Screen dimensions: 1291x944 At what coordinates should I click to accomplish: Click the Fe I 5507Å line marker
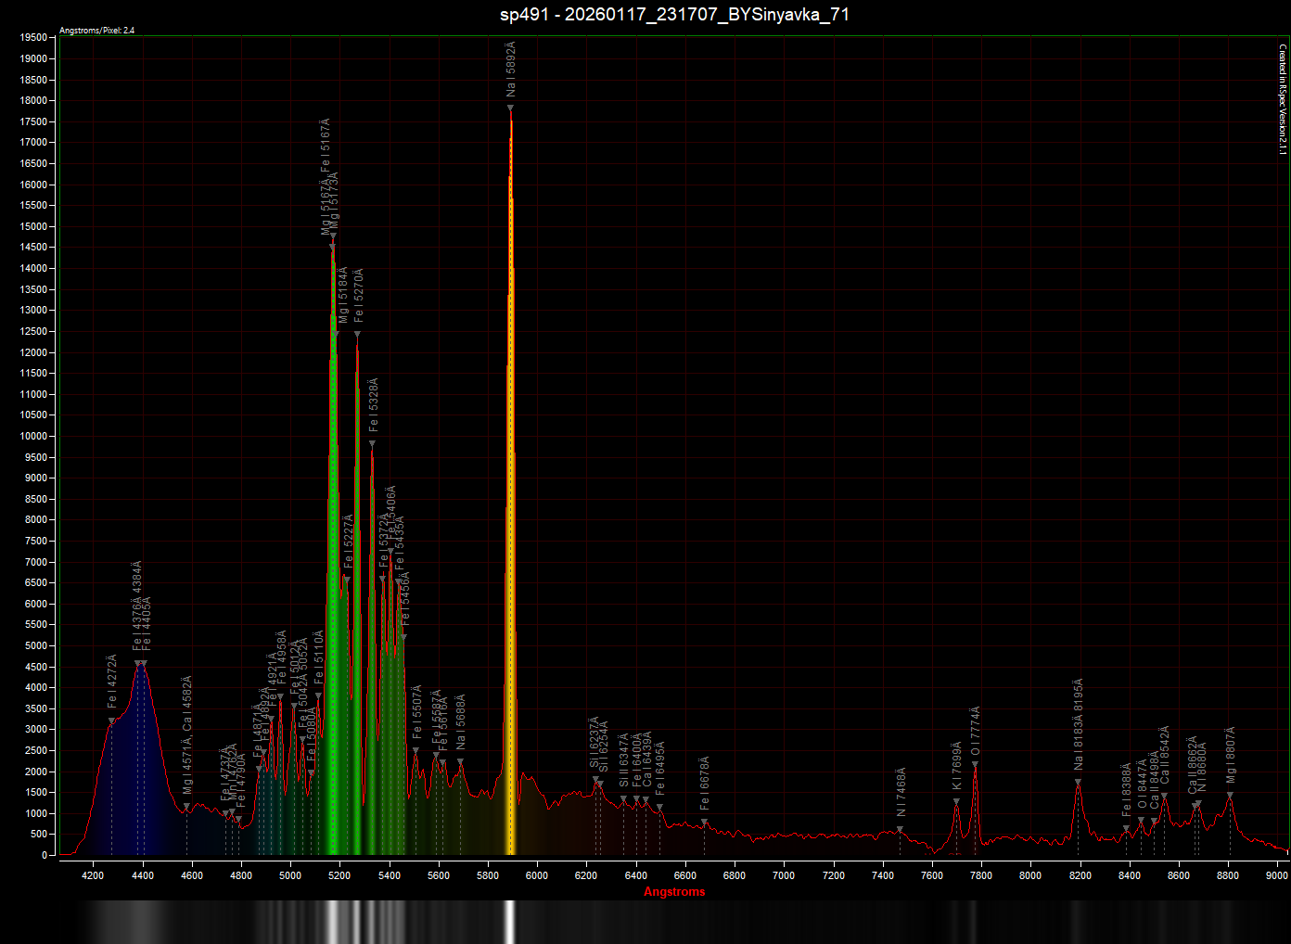[x=415, y=751]
